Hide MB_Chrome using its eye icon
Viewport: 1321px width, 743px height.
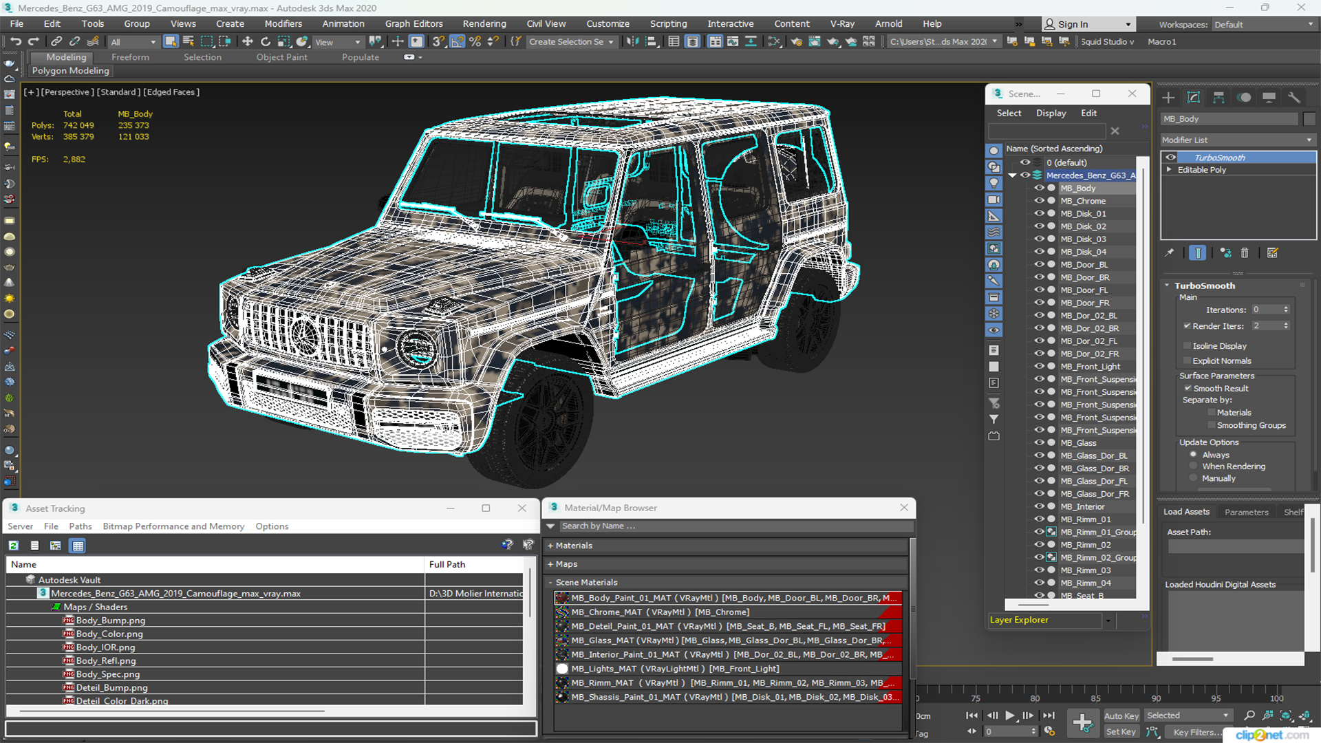[x=1039, y=201]
